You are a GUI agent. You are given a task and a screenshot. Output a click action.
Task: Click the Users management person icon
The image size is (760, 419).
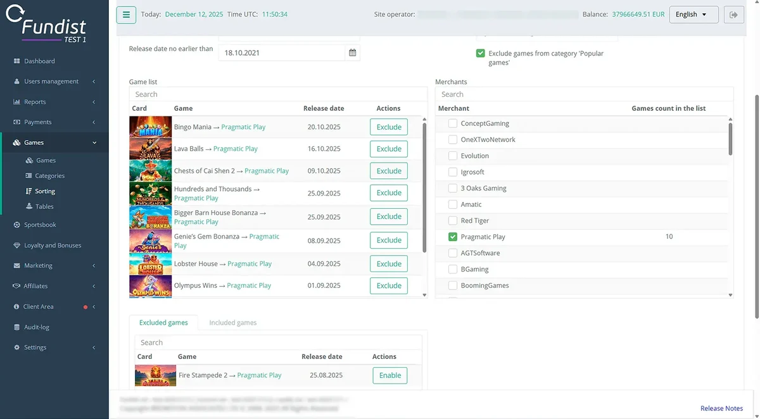point(16,82)
